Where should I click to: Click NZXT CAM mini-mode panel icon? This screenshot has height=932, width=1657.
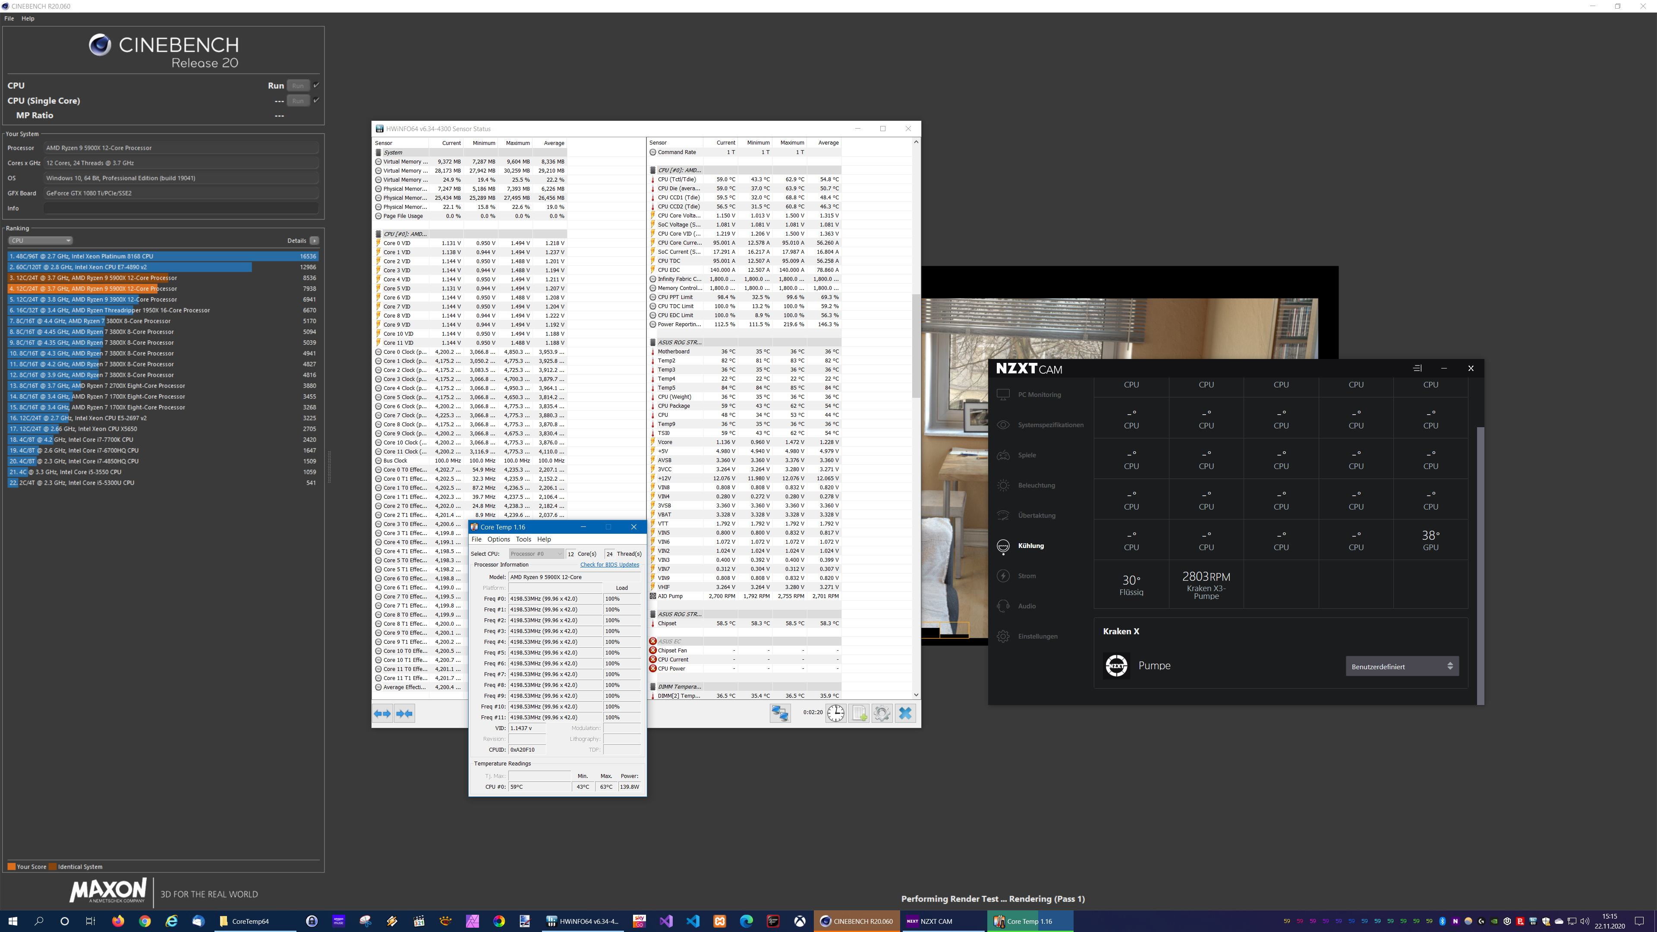pos(1417,368)
